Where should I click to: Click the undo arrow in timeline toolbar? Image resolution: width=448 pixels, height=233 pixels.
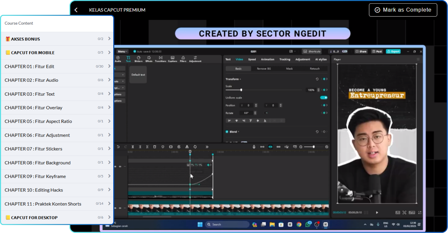[x=118, y=147]
